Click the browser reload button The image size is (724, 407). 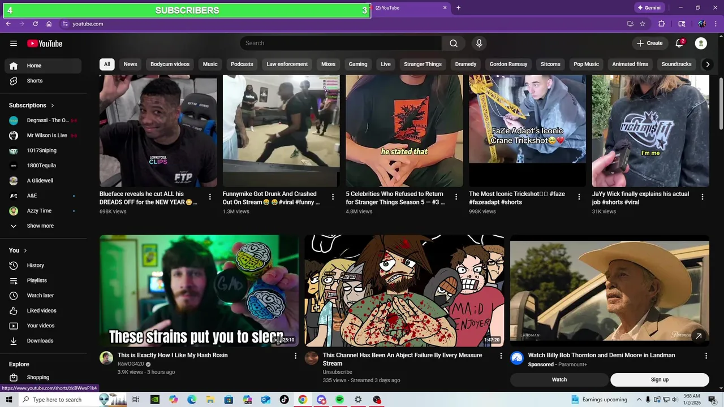click(x=35, y=24)
